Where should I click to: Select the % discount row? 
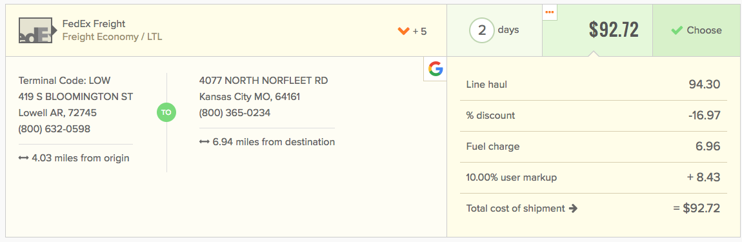[594, 116]
